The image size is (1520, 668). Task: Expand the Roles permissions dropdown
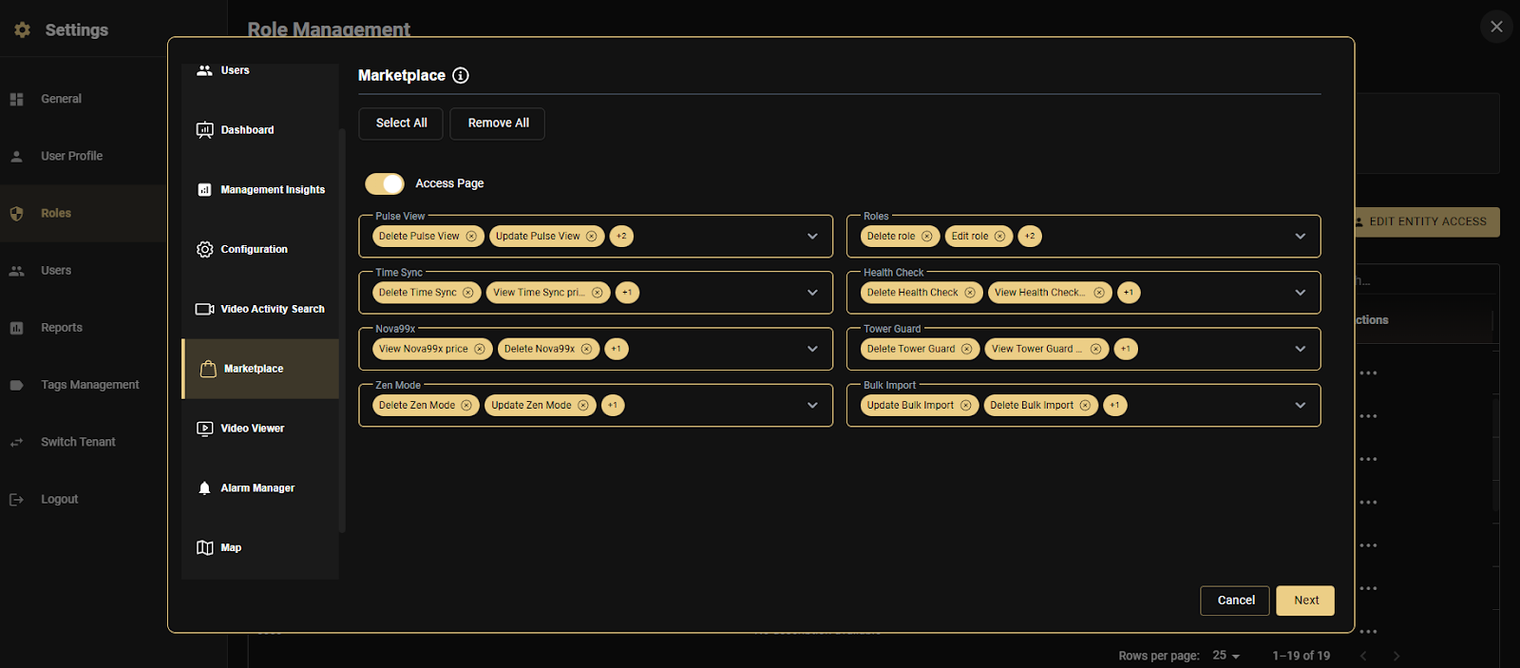pyautogui.click(x=1300, y=237)
